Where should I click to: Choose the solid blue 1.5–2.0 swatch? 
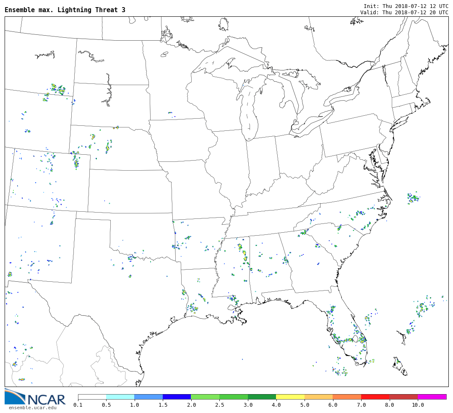(x=177, y=397)
